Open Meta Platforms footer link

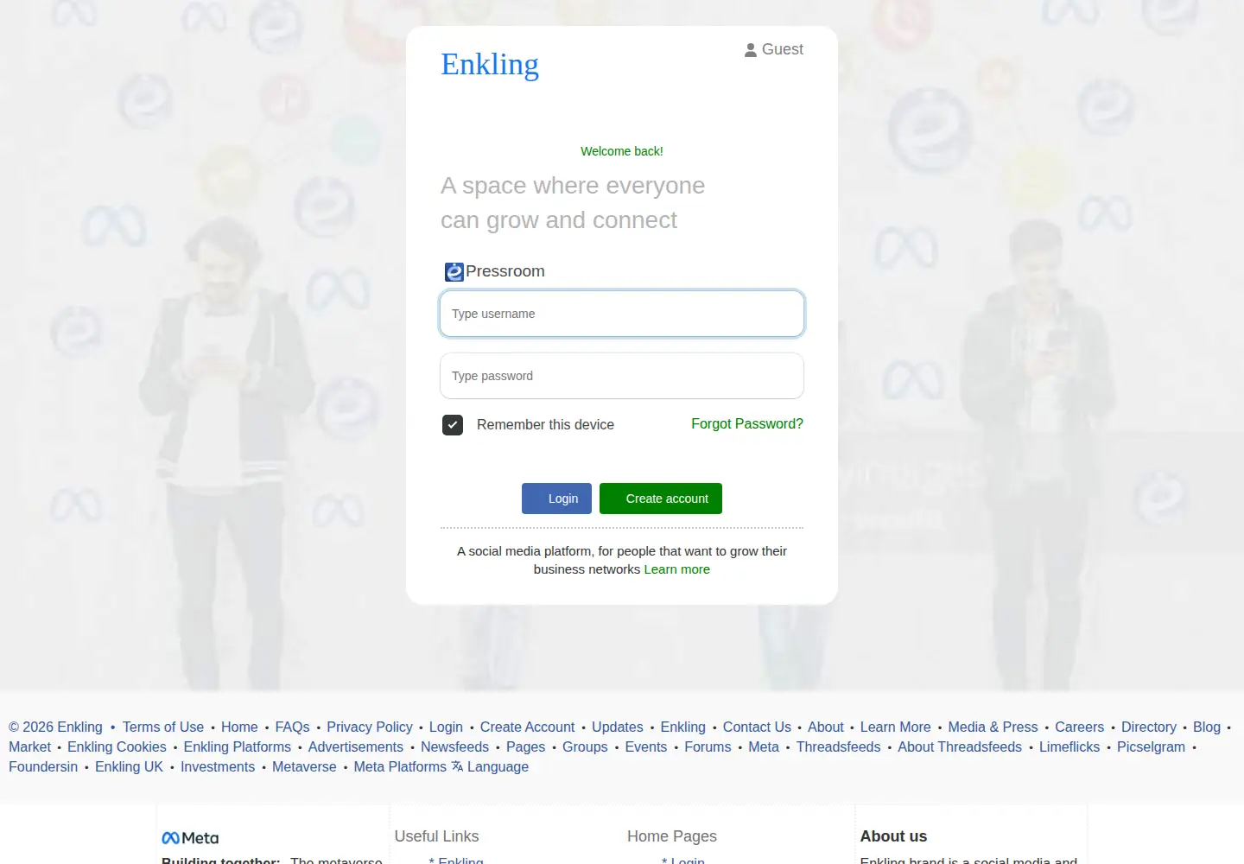pos(400,766)
